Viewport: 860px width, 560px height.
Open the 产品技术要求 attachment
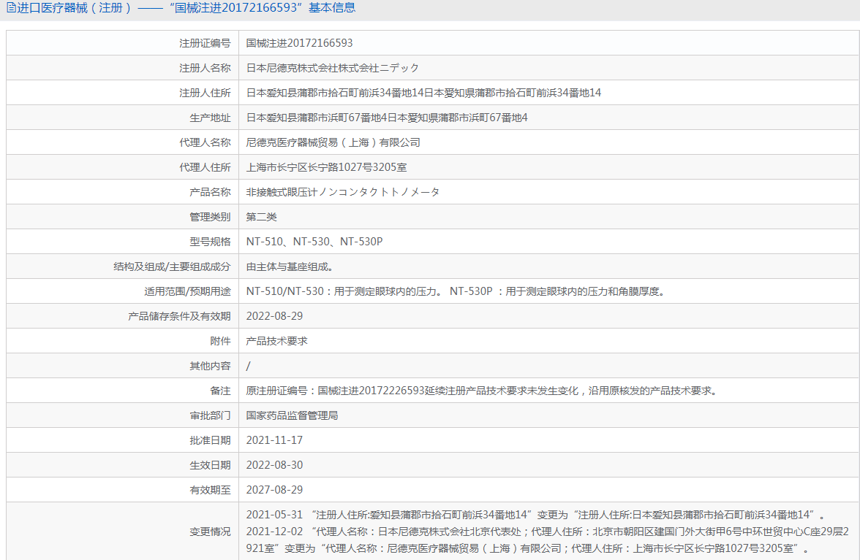coord(277,341)
